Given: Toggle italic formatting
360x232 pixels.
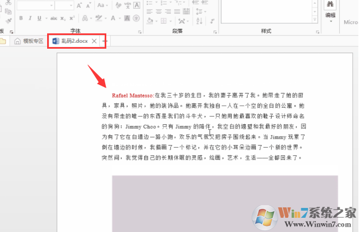Looking at the screenshot, I should click(30, 18).
